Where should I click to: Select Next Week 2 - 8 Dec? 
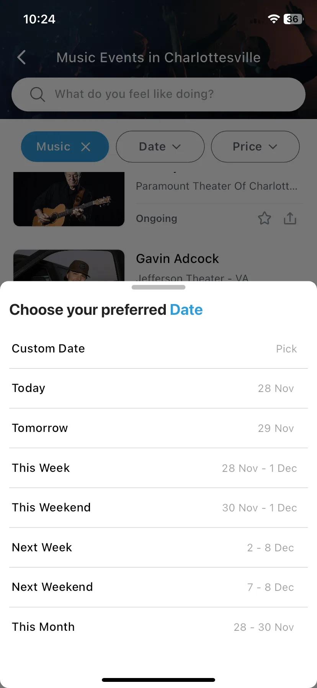(158, 547)
